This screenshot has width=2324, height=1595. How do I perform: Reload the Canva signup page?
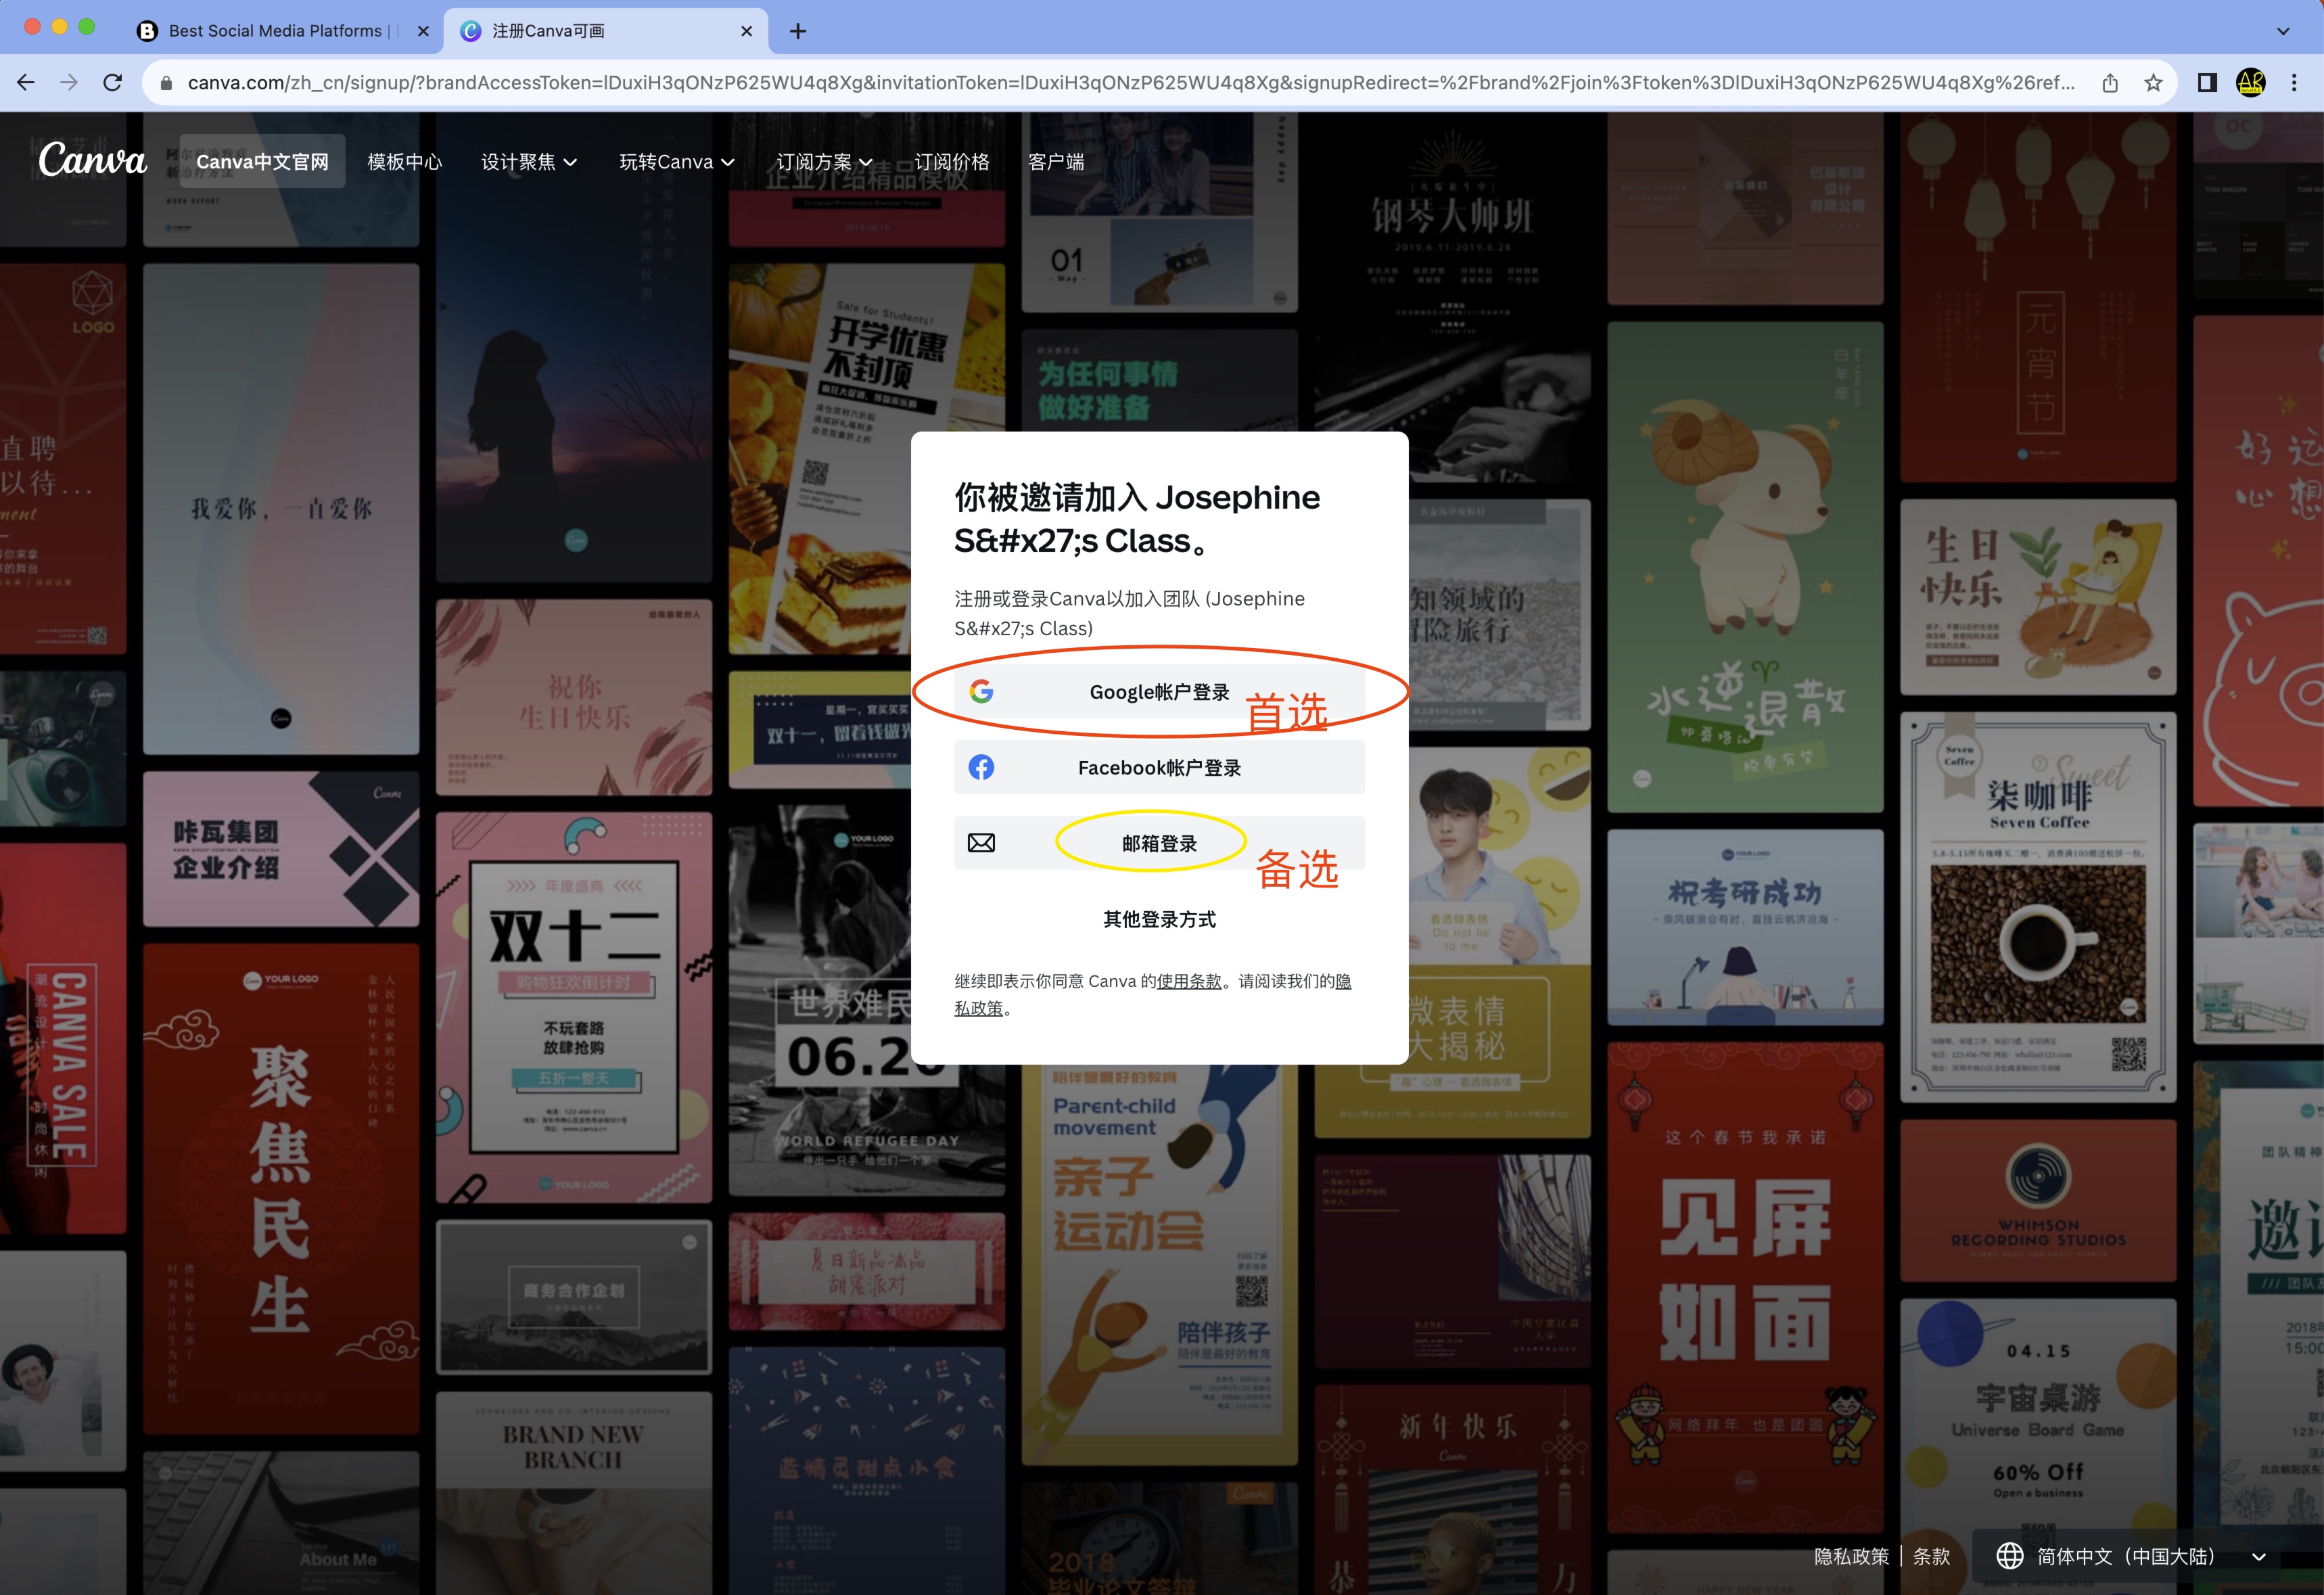click(113, 83)
